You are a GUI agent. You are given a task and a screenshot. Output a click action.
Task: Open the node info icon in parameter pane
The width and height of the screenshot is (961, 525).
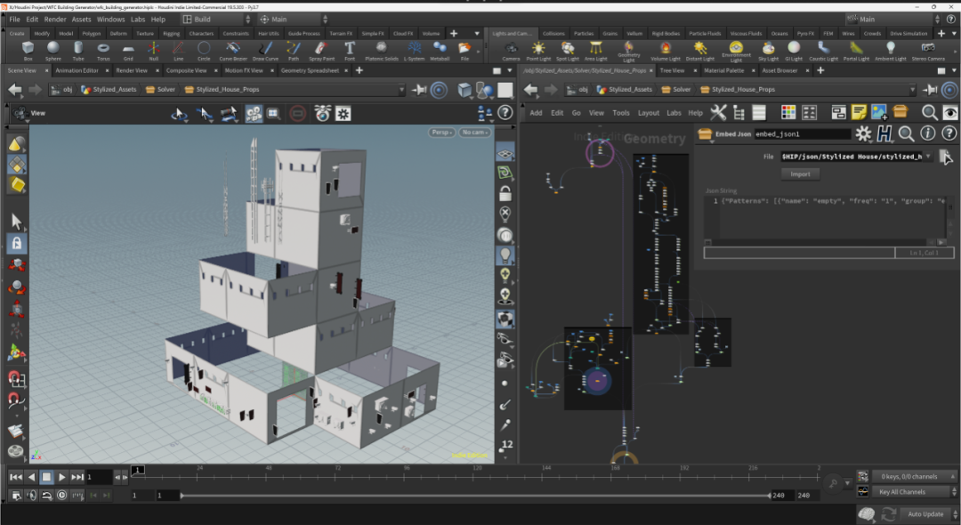pos(927,133)
